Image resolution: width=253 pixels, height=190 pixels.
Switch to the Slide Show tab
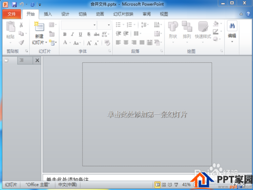(x=123, y=14)
